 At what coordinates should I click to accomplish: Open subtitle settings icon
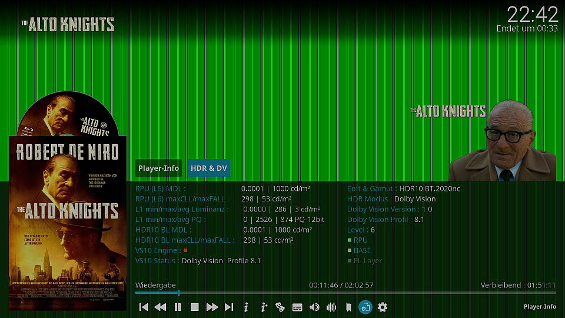(x=297, y=307)
